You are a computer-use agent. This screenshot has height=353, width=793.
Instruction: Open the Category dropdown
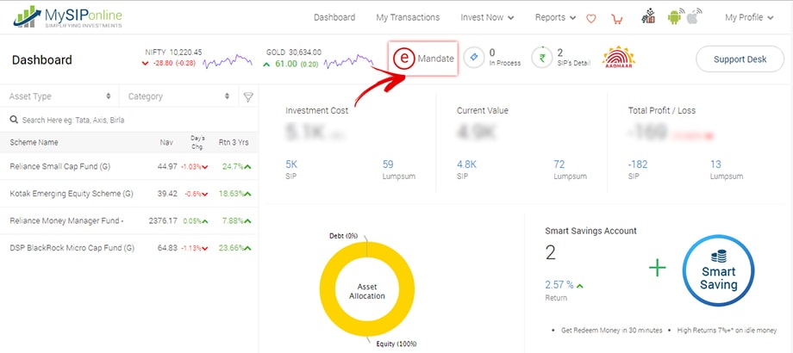click(178, 96)
